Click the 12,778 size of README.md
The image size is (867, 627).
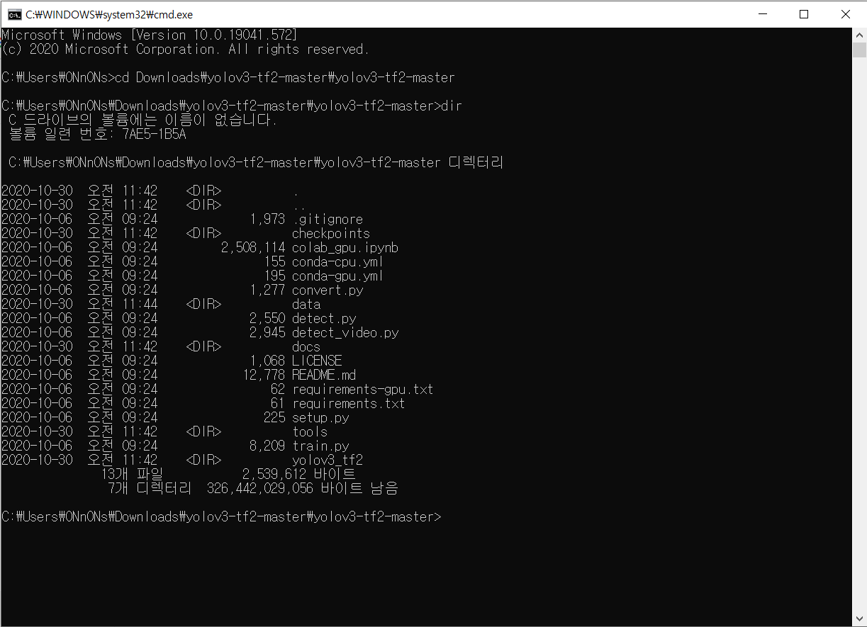tap(264, 375)
